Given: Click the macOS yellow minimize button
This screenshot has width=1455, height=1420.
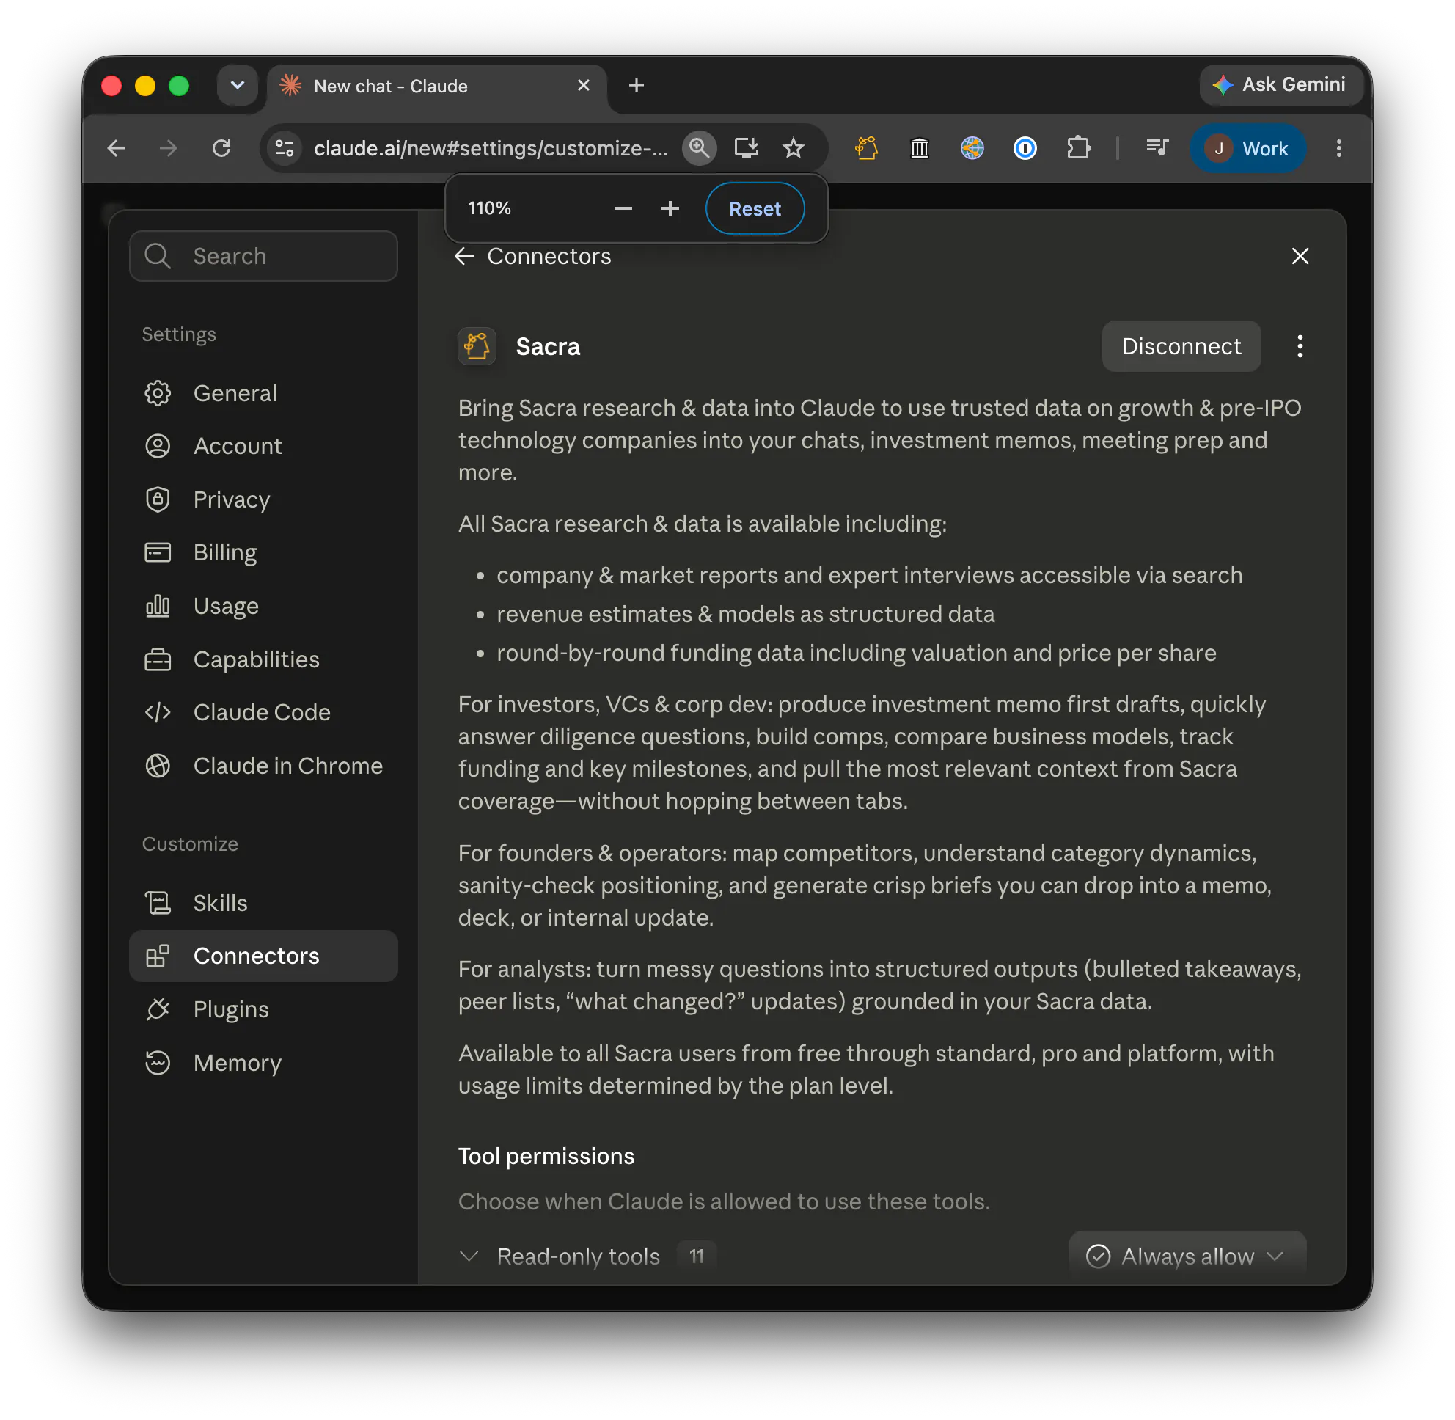Looking at the screenshot, I should click(144, 86).
